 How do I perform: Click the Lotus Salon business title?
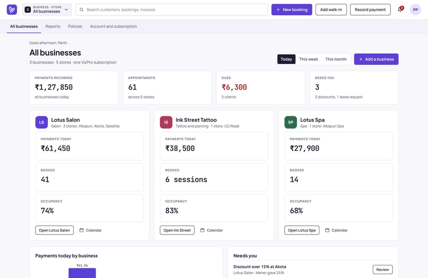(66, 120)
